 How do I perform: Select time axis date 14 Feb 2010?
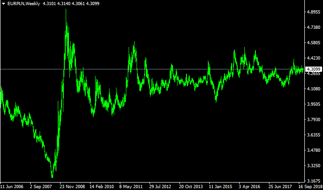(x=102, y=187)
